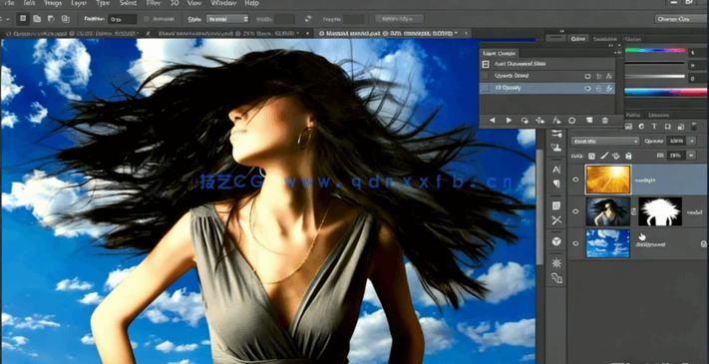Adjust the first color slider (rainbow)

pos(654,51)
